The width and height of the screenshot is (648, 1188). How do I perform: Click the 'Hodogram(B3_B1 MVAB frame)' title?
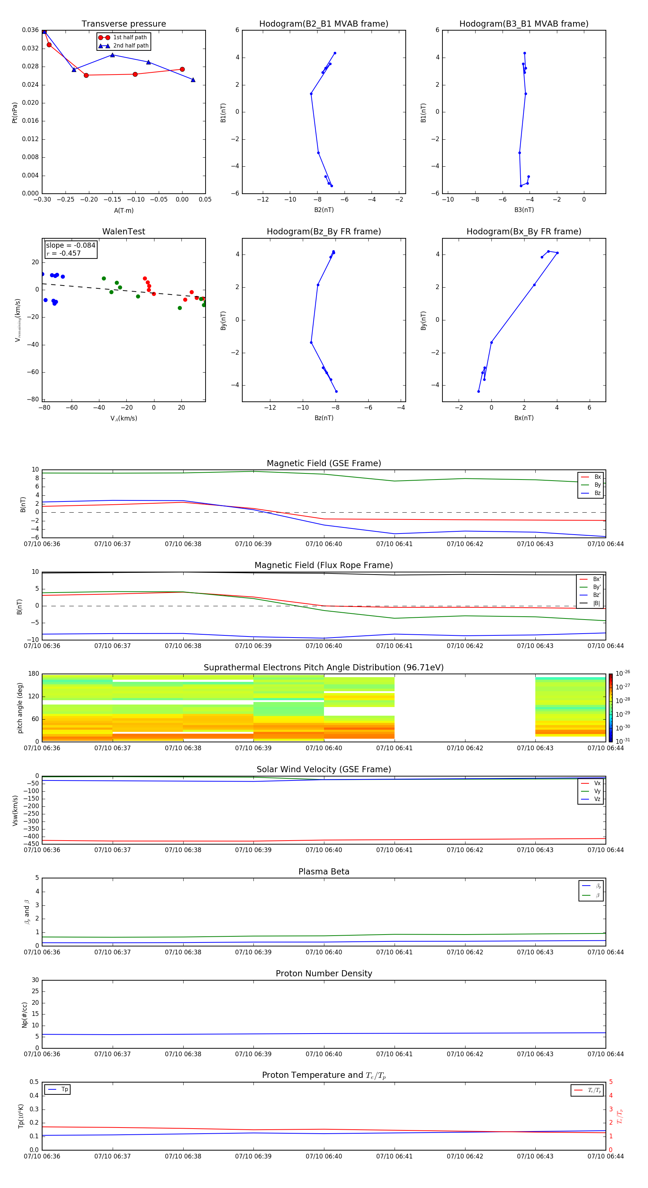(x=524, y=23)
